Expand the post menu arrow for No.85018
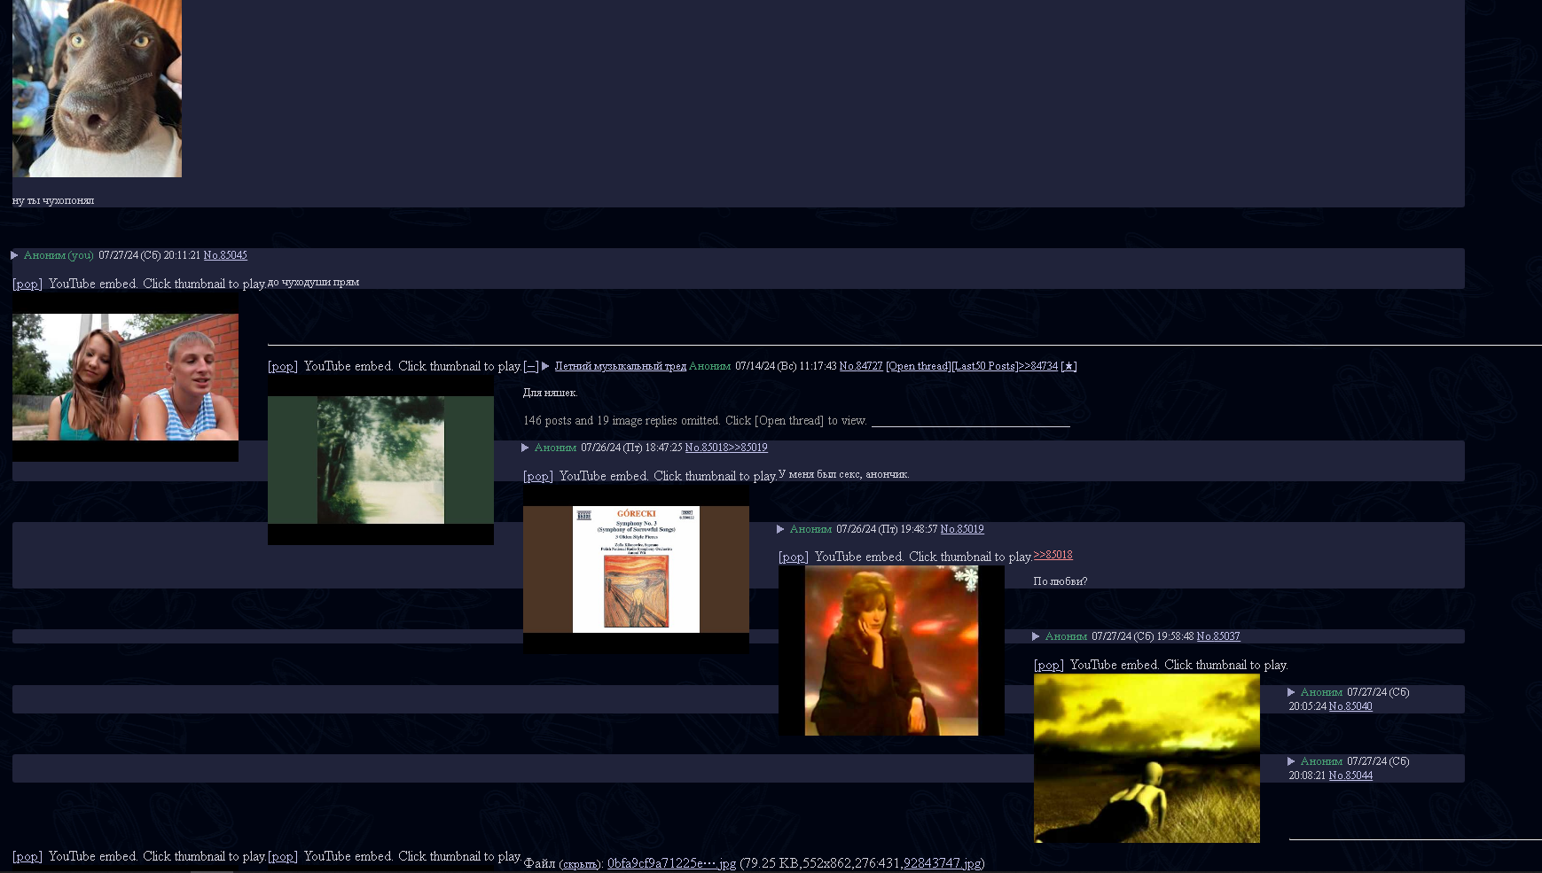Image resolution: width=1542 pixels, height=873 pixels. point(525,448)
